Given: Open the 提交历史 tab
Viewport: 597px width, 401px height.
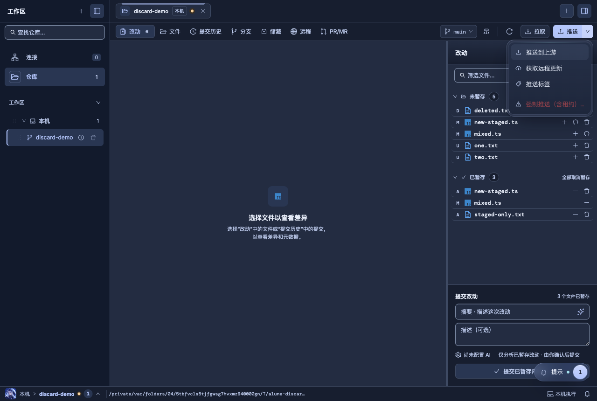Looking at the screenshot, I should pos(206,31).
